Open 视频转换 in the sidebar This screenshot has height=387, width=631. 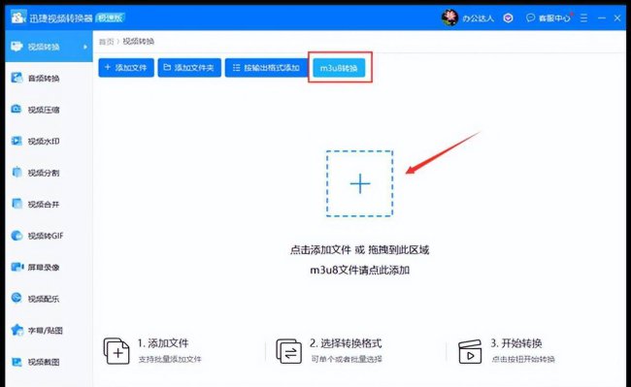pyautogui.click(x=49, y=47)
